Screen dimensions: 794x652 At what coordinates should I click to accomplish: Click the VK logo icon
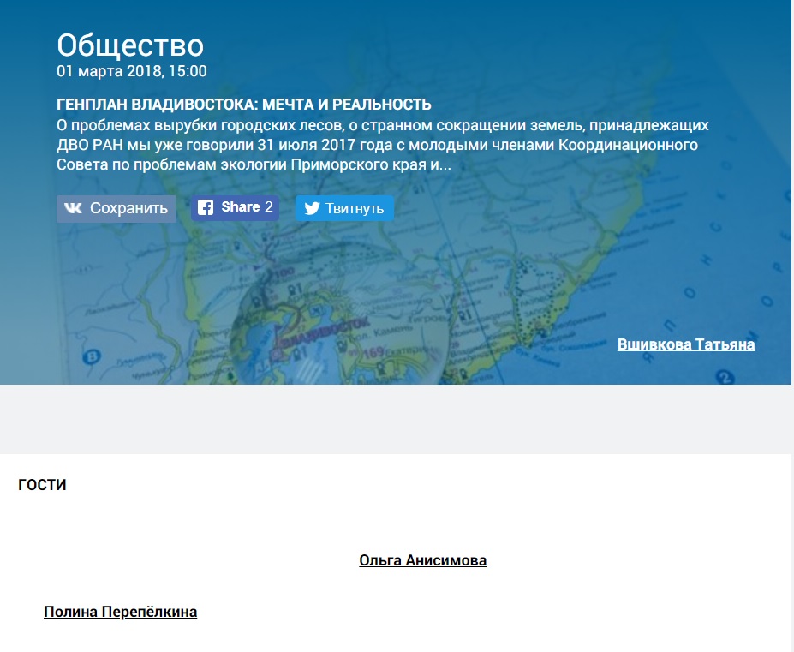[73, 208]
